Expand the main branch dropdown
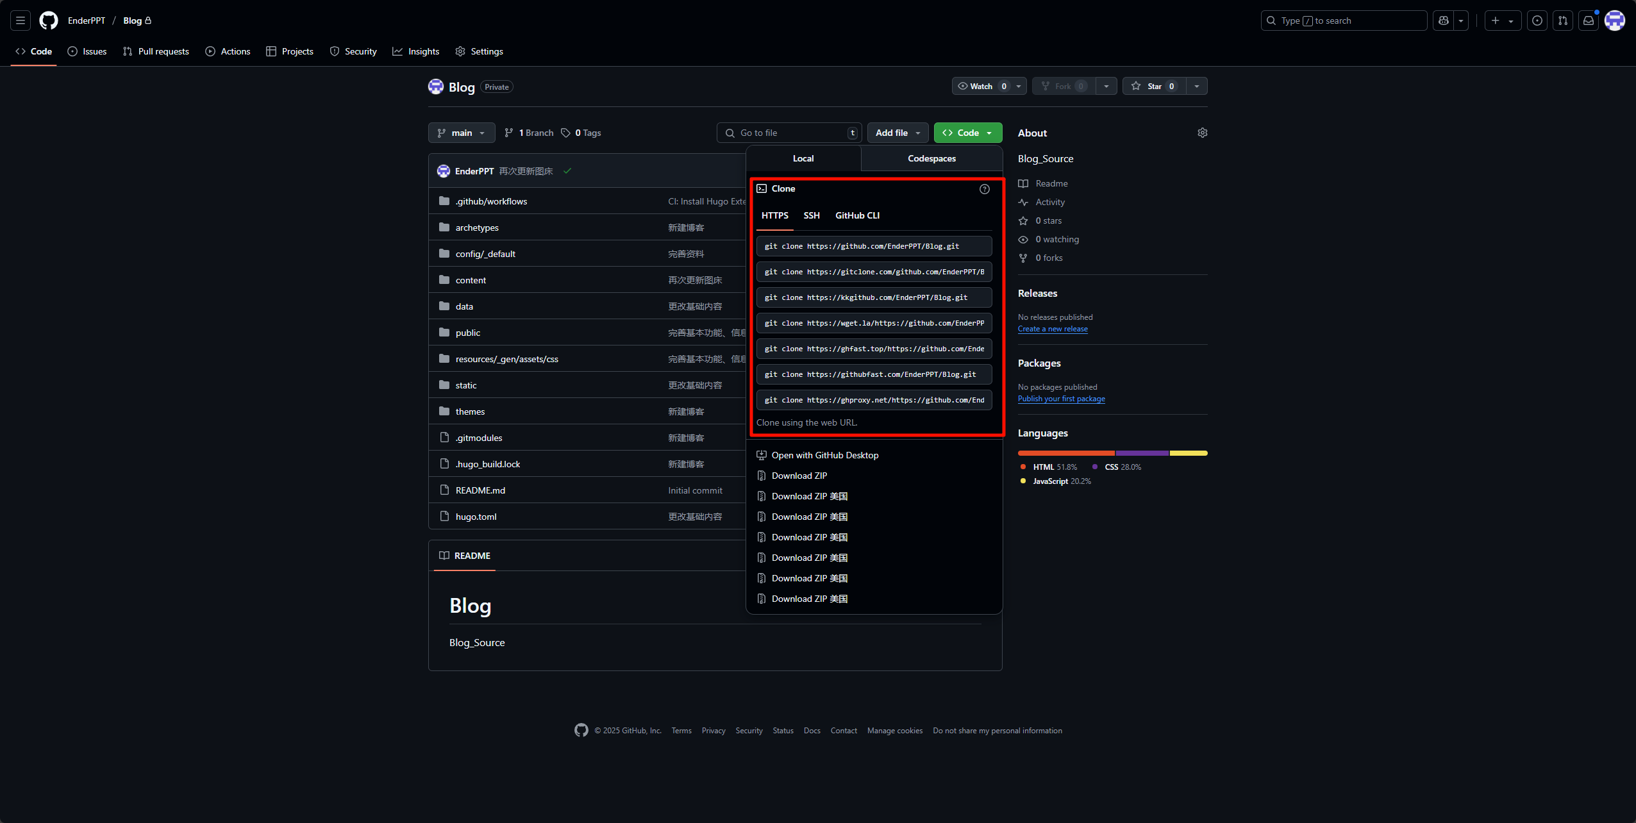 tap(462, 133)
